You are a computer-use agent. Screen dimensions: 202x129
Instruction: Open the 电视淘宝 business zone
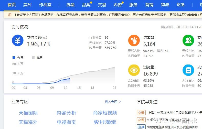[x=66, y=122]
